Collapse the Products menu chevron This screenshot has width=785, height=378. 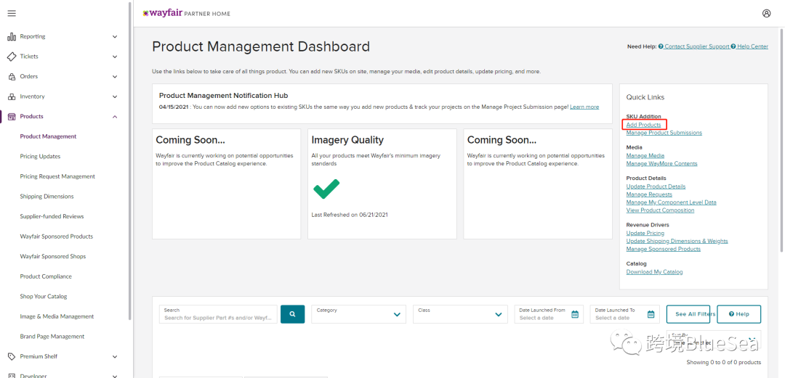(x=115, y=117)
